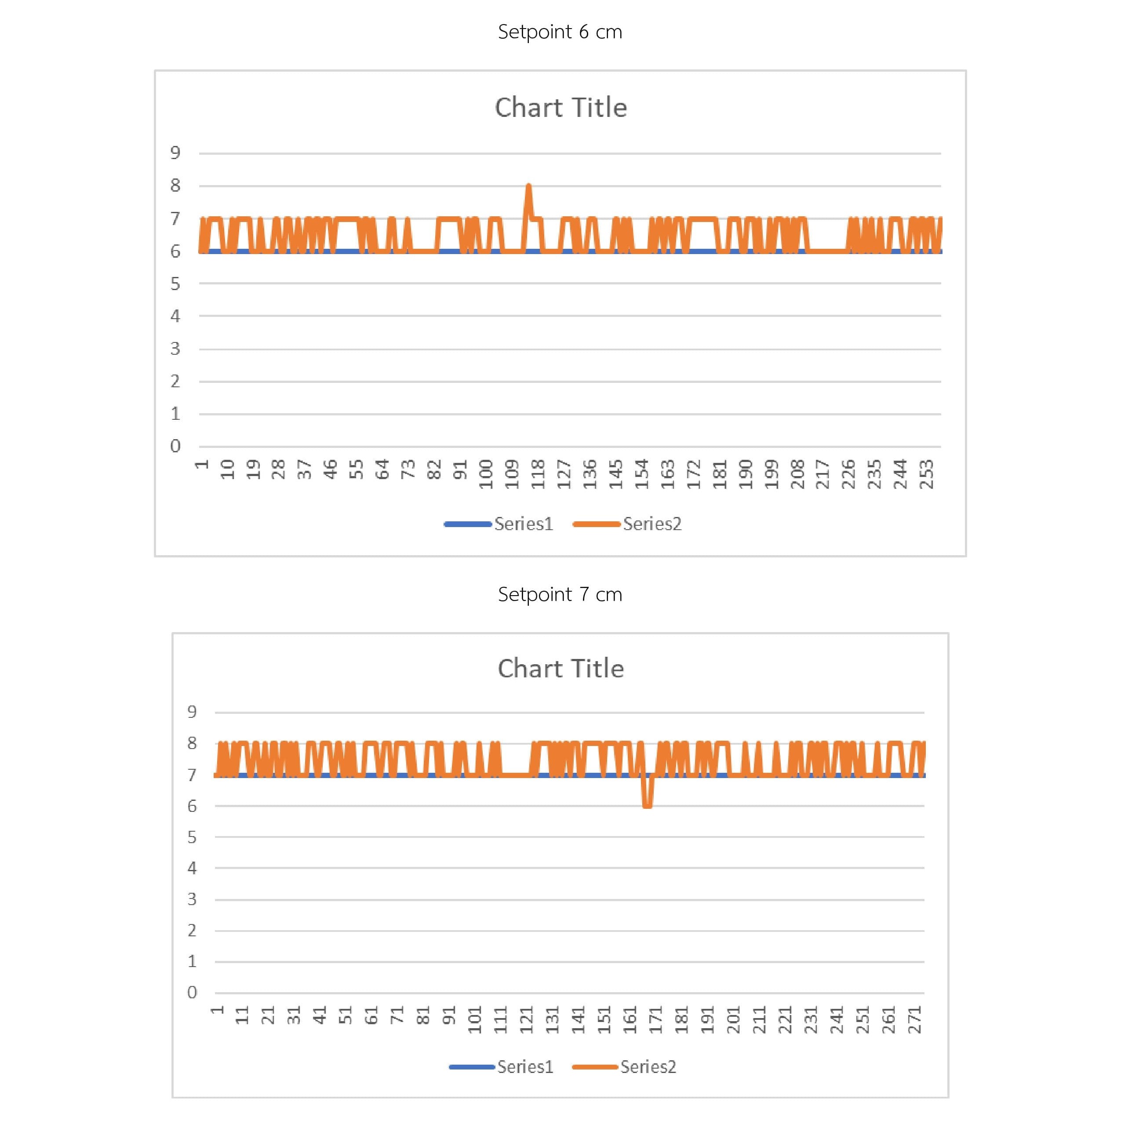Click the "Setpoint 7 cm" heading
1121x1124 pixels.
[x=560, y=594]
